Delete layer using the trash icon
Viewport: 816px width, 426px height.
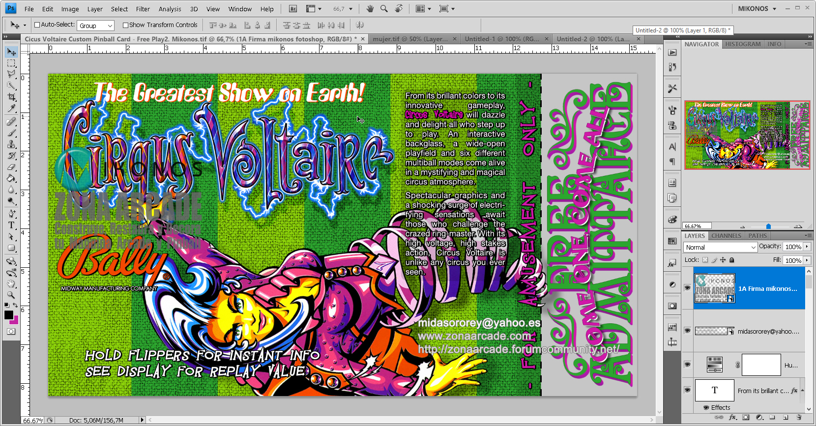[x=799, y=417]
